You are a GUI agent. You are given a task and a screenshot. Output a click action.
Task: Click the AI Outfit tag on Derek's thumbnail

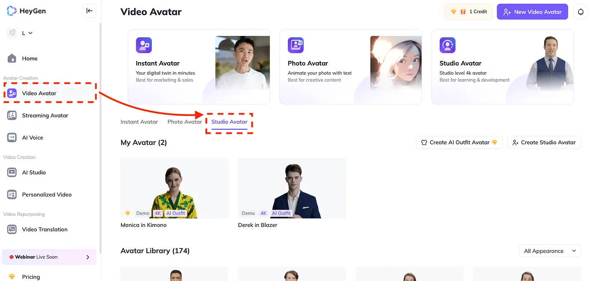281,213
